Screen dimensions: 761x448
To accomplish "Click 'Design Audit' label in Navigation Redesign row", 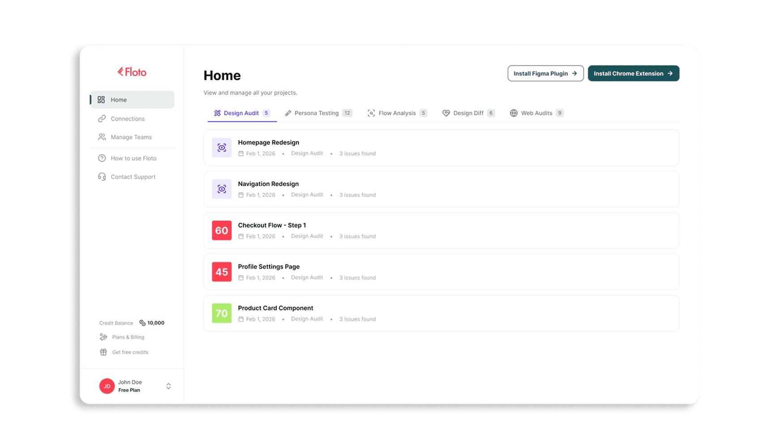I will [307, 195].
